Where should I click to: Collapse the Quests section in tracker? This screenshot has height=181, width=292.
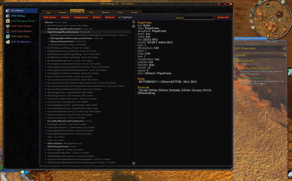[x=285, y=56]
